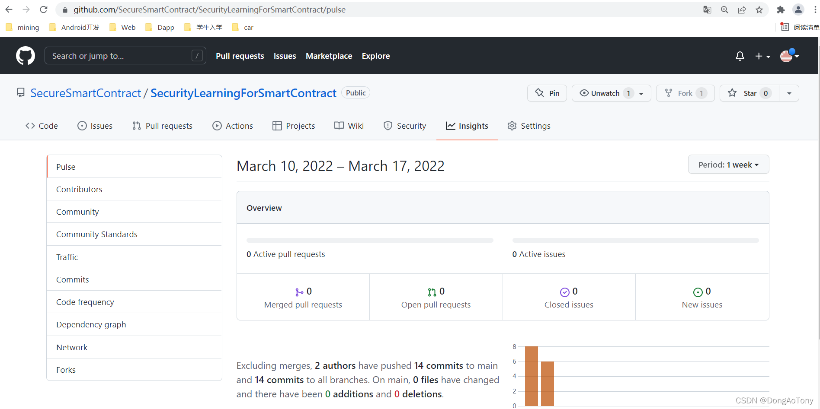Open the browser extensions puzzle icon
The image size is (820, 409).
tap(781, 10)
